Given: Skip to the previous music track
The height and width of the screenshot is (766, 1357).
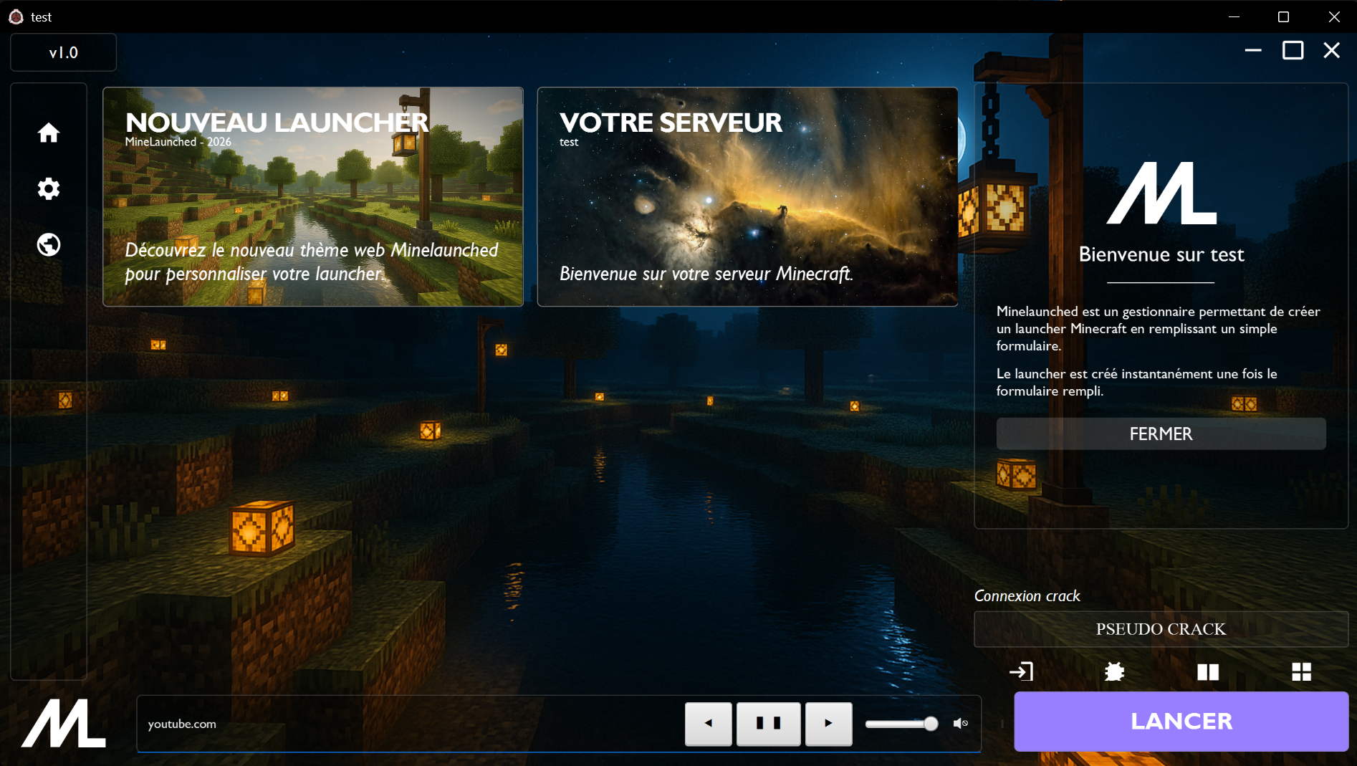Looking at the screenshot, I should coord(709,724).
